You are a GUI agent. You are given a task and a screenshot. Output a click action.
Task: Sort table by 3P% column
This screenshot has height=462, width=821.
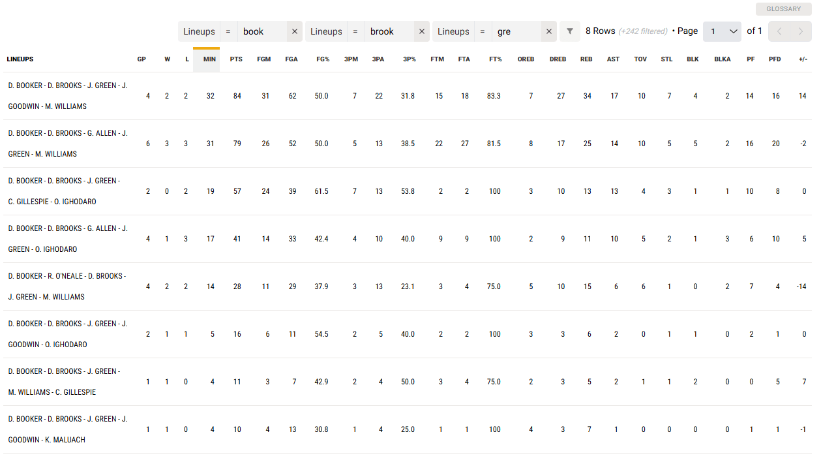(409, 59)
